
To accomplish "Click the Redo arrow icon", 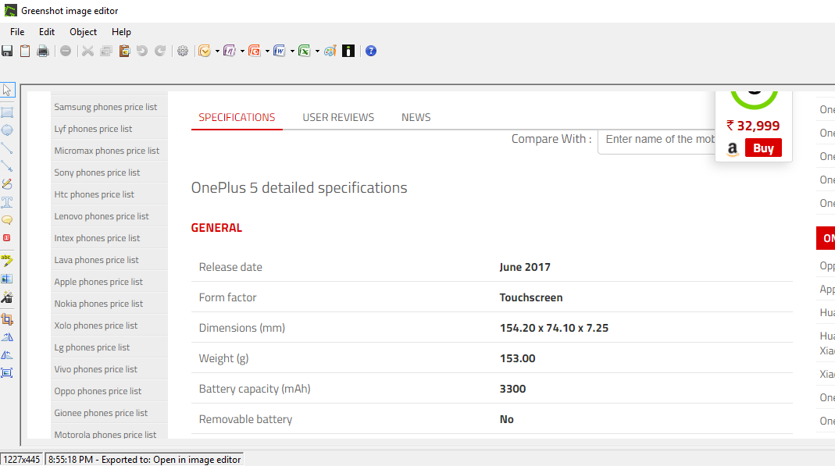I will (x=160, y=51).
